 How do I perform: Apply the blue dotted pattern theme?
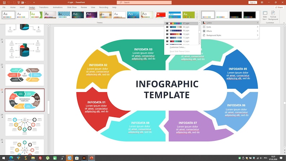pyautogui.click(x=64, y=15)
